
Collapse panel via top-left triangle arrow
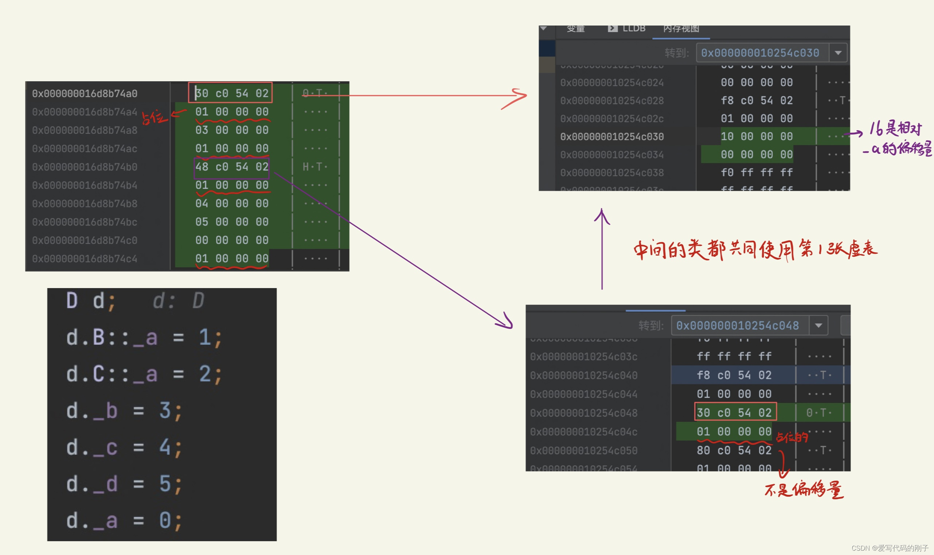pos(543,28)
